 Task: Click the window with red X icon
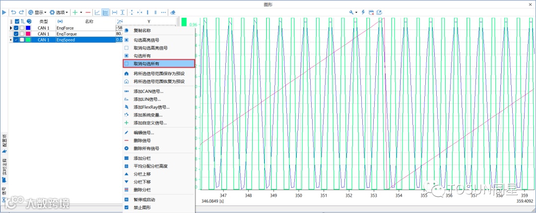pyautogui.click(x=371, y=12)
